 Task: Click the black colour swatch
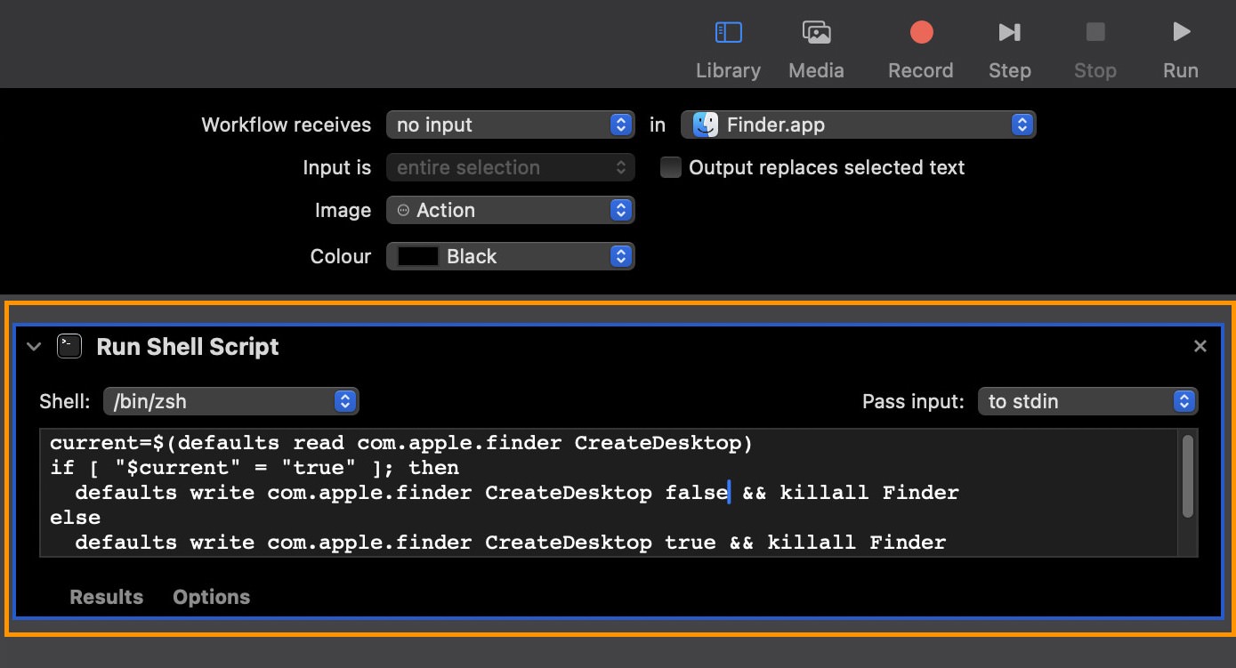(x=417, y=256)
